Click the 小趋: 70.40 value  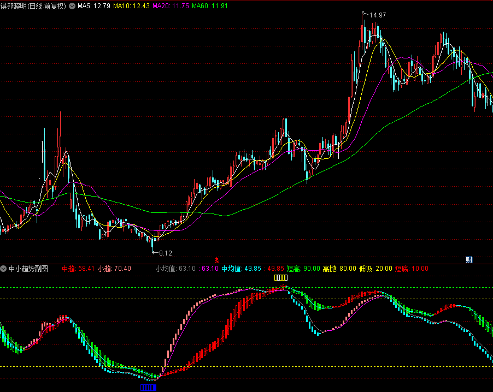[114, 269]
